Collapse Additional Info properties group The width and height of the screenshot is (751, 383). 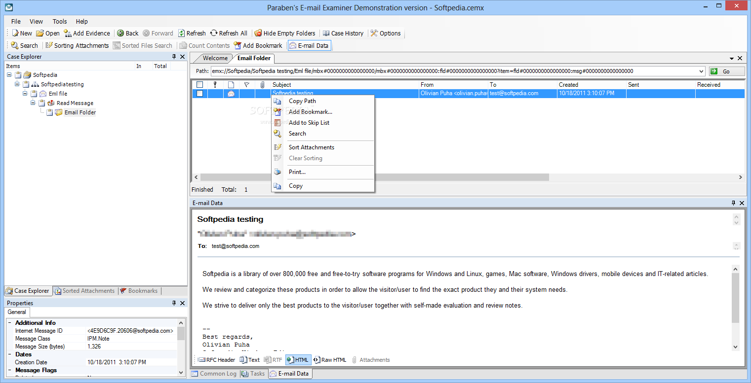(x=9, y=323)
